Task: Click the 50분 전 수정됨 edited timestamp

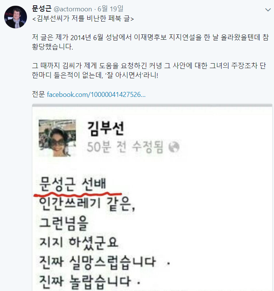Action: tap(125, 147)
